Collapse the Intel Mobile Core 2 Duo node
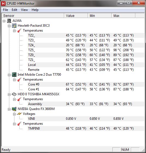Screen dimensions: 146x153 pyautogui.click(x=9, y=75)
